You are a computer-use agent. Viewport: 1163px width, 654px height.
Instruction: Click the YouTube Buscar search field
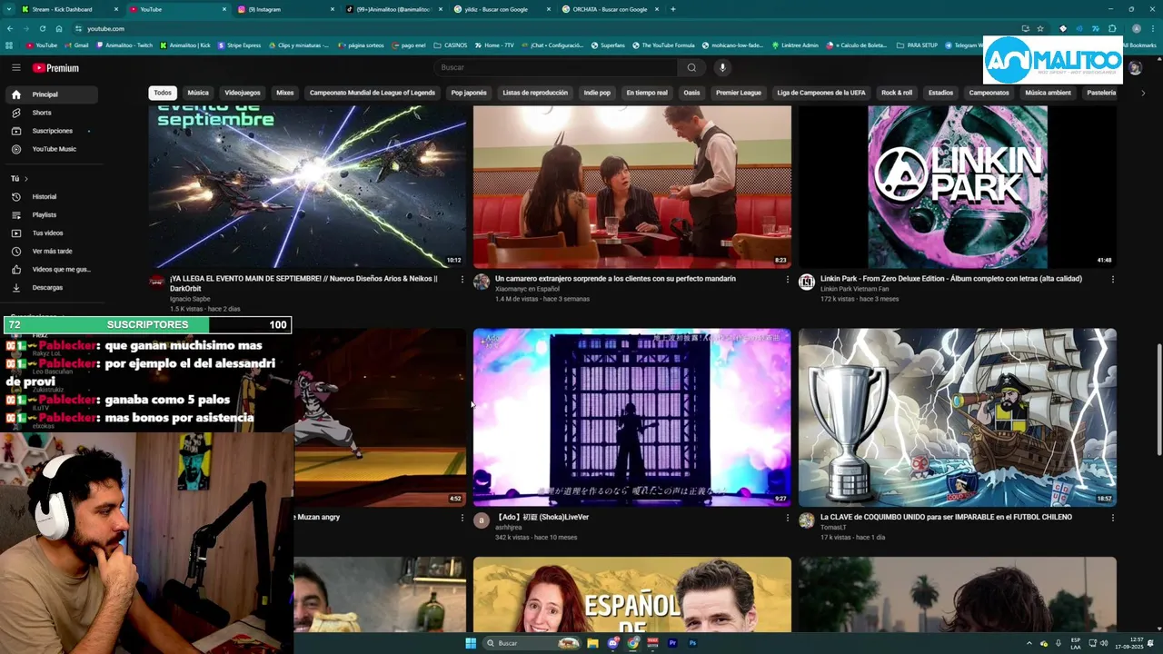[x=556, y=67]
